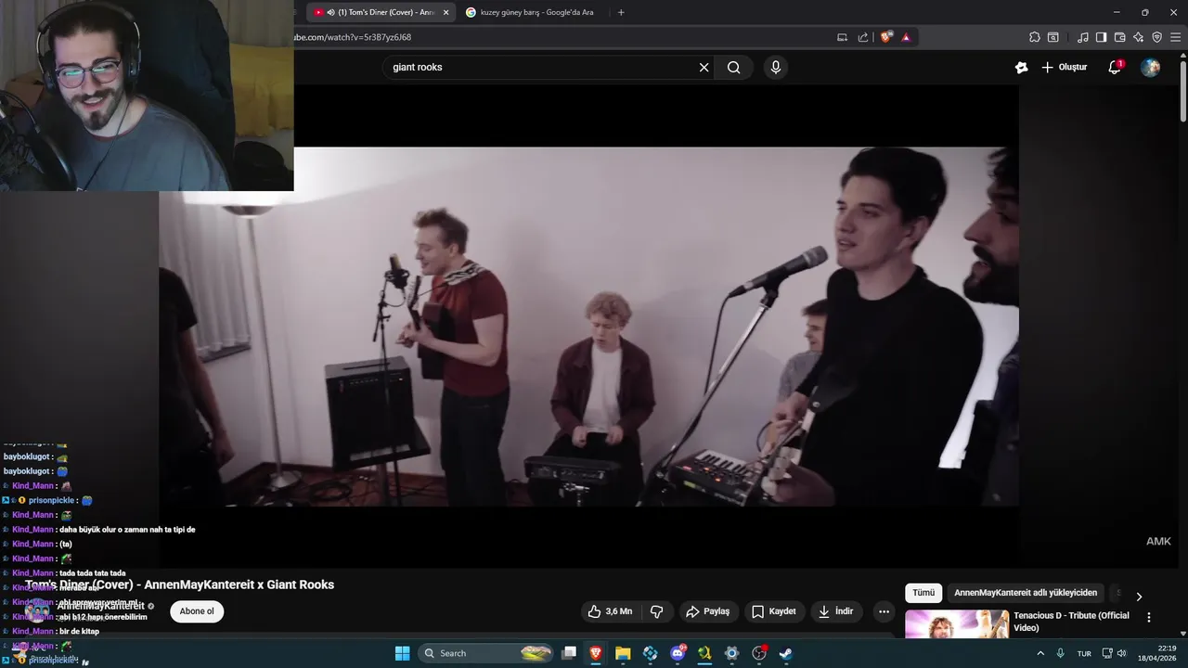
Task: Open Tenacious D - Tribute video thumbnail
Action: click(957, 624)
